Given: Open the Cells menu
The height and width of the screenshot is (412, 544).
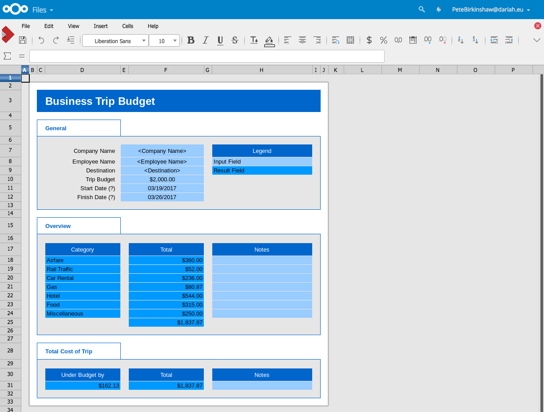Looking at the screenshot, I should (128, 26).
